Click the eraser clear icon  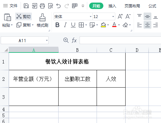pyautogui.click(x=125, y=25)
